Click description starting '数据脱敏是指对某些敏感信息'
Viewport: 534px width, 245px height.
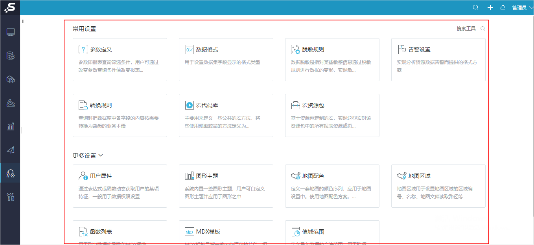coord(331,66)
